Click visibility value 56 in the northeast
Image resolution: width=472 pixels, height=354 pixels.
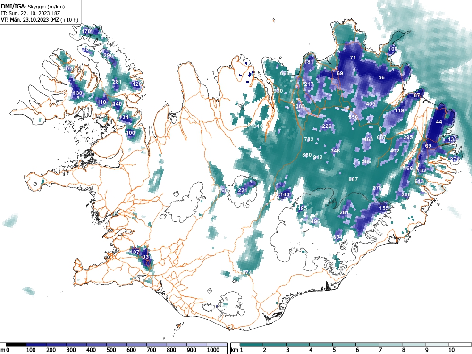pyautogui.click(x=381, y=77)
